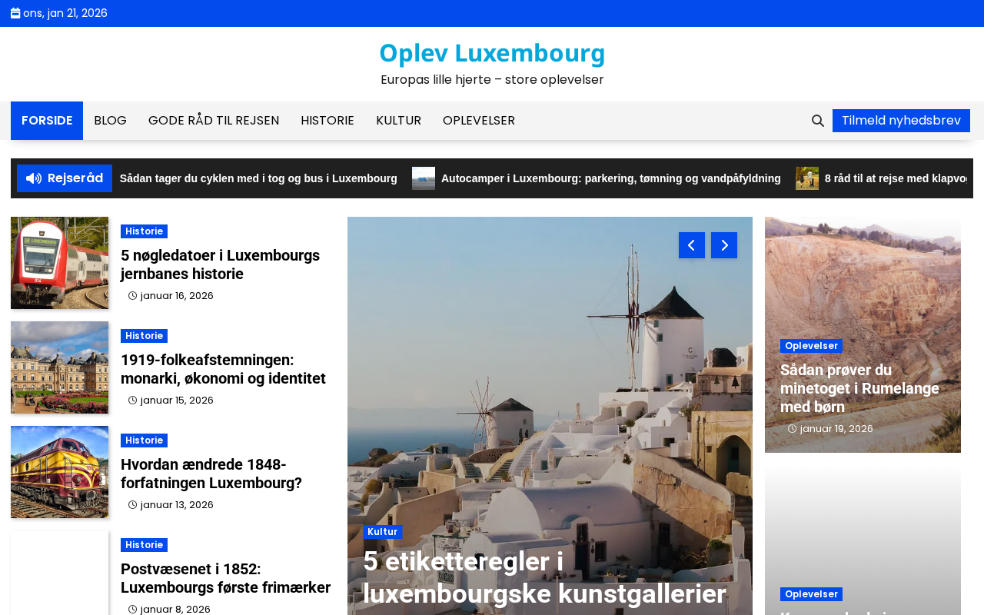Image resolution: width=984 pixels, height=615 pixels.
Task: Advance to next slide arrow
Action: tap(724, 245)
